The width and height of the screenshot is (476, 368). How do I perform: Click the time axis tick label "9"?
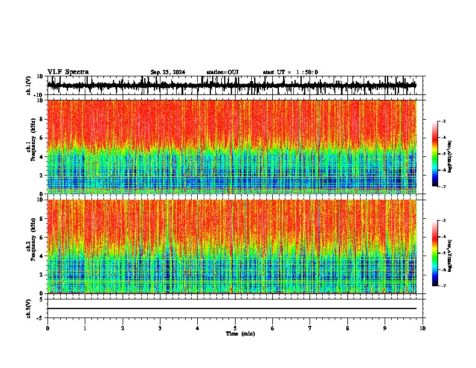click(385, 328)
